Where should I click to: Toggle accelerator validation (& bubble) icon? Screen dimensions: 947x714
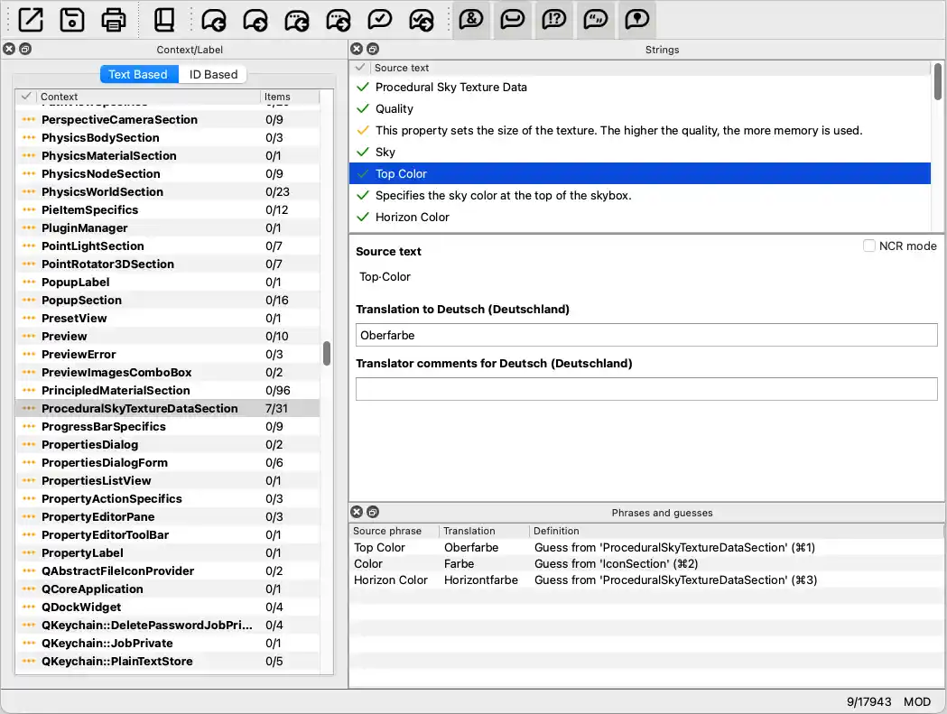point(471,19)
